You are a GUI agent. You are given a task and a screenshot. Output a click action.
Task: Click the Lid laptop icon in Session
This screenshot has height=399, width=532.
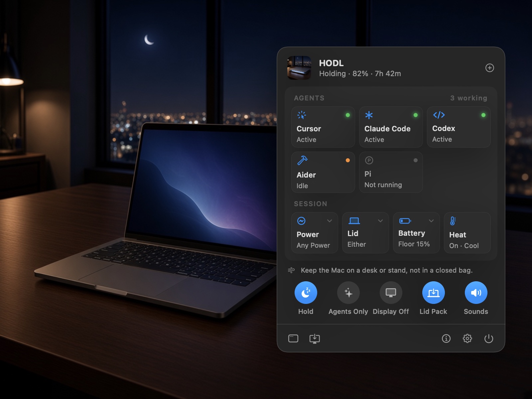click(x=354, y=221)
